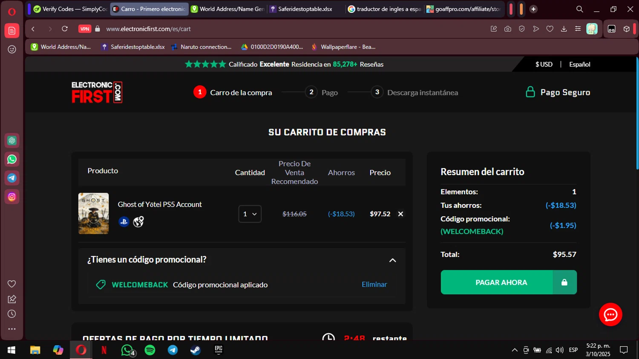Open the Ghost of Yōtei PS5 Account link

160,204
